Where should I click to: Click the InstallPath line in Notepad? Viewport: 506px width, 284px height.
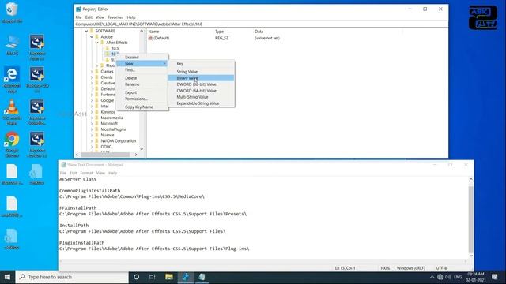[74, 226]
